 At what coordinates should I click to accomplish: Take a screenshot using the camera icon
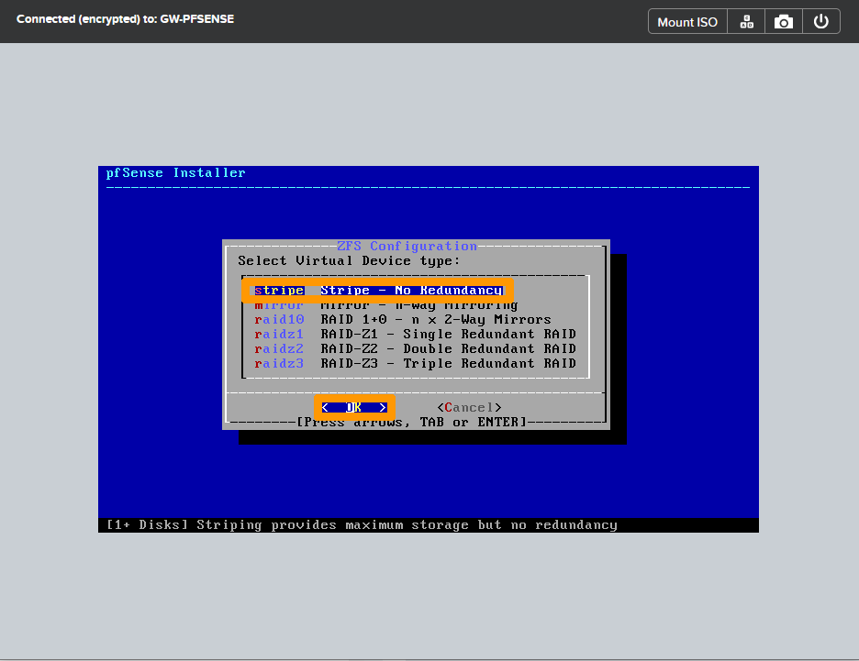click(x=783, y=20)
